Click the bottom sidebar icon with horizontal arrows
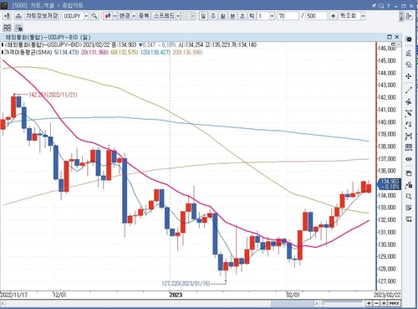The image size is (418, 309). [409, 219]
